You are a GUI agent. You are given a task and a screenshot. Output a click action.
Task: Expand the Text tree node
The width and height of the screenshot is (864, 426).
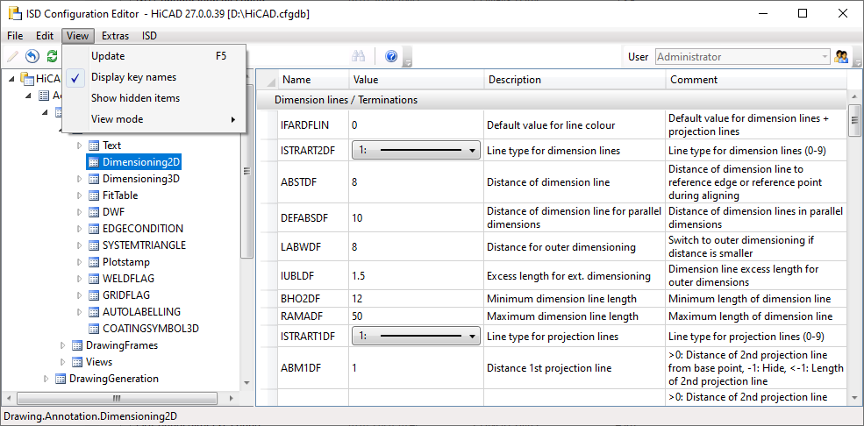(x=79, y=146)
